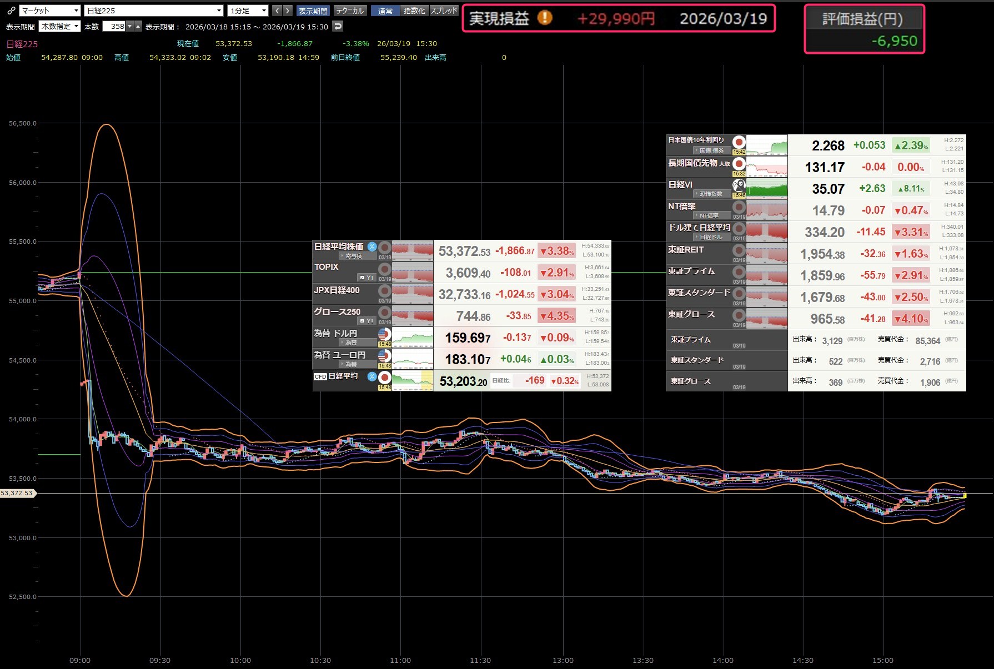994x669 pixels.
Task: Open the 表示期間 tab
Action: point(313,11)
